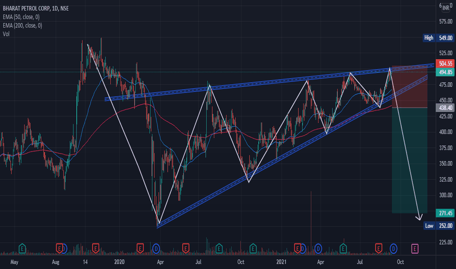This screenshot has height=269, width=456.
Task: Click the Aug label on time axis
Action: pyautogui.click(x=56, y=262)
